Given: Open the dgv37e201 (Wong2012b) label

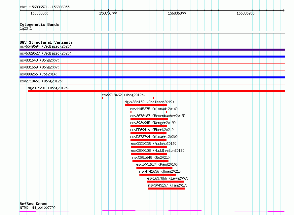Looking at the screenshot, I should 49,88.
